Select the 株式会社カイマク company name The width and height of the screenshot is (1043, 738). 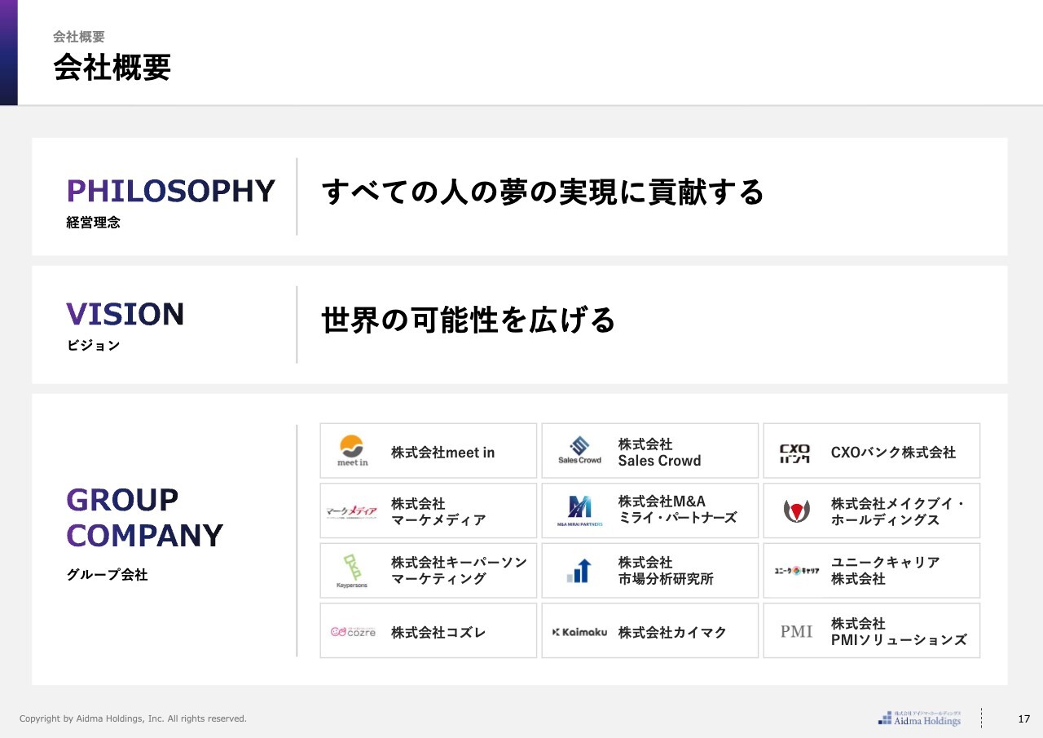pyautogui.click(x=672, y=632)
